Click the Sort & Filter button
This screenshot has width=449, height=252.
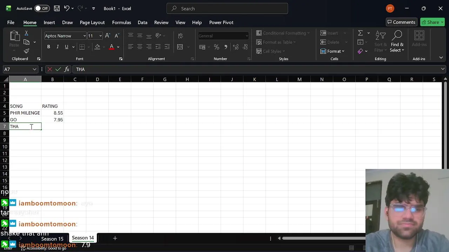pos(381,42)
